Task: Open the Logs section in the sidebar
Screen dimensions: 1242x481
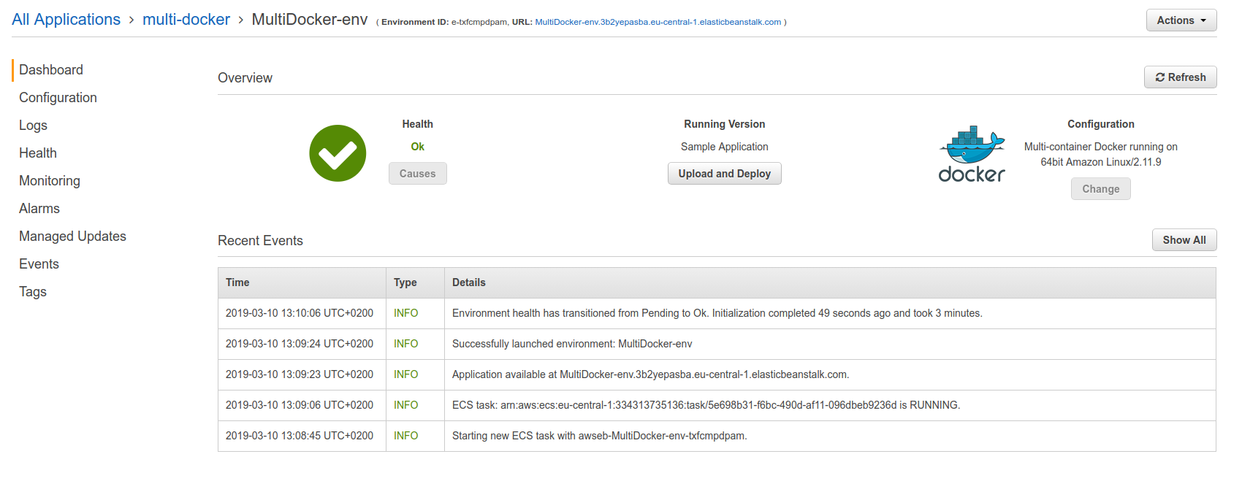Action: click(x=33, y=126)
